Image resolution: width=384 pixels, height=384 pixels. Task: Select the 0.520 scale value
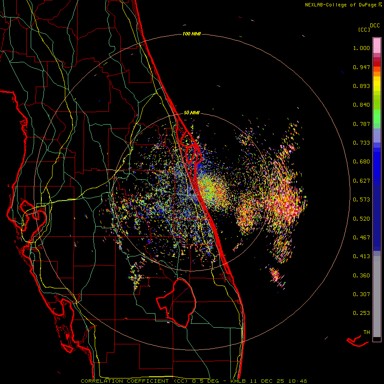point(361,219)
